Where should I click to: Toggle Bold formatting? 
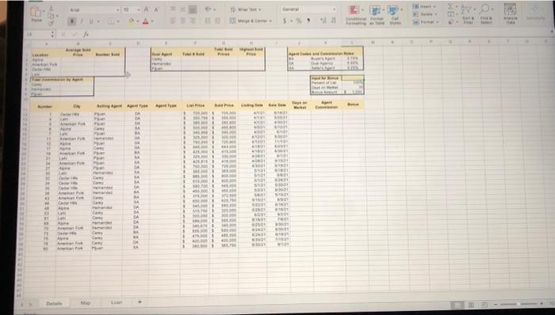point(71,22)
